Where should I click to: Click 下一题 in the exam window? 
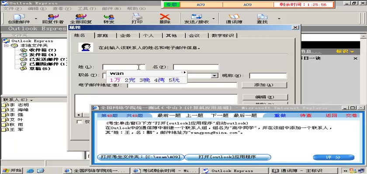[219, 115]
